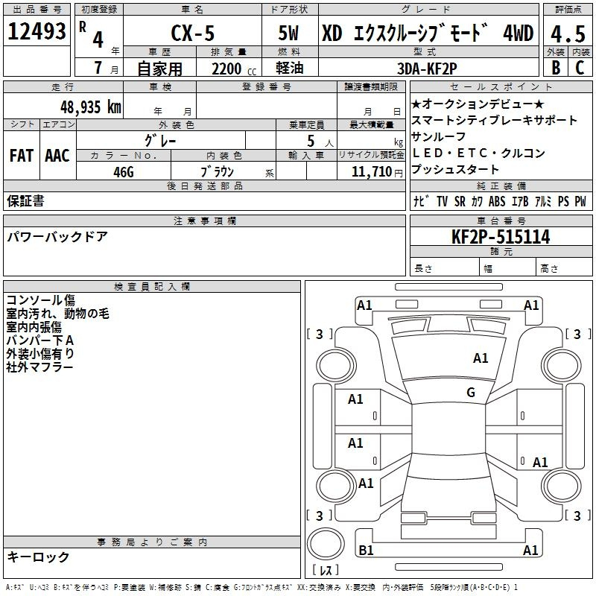The height and width of the screenshot is (596, 596).
Task: Click the air conditioner value AAC
Action: 57,156
